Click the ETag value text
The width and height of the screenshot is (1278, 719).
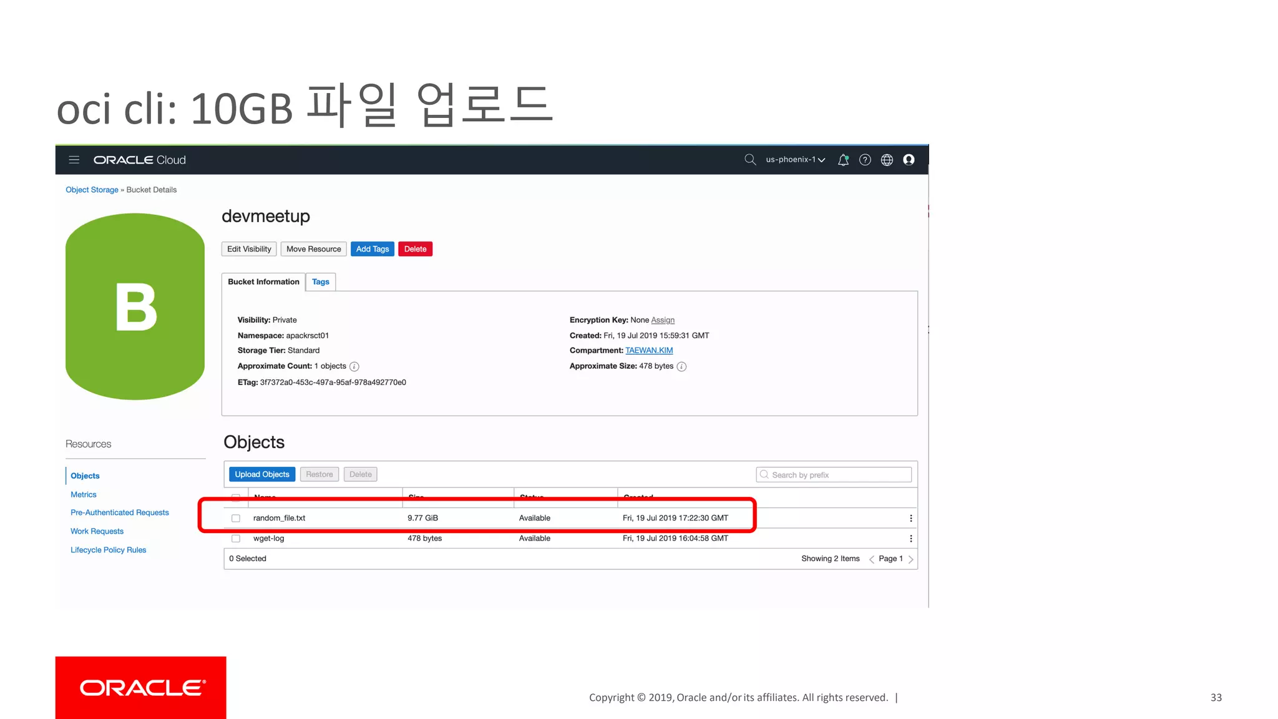tap(333, 383)
